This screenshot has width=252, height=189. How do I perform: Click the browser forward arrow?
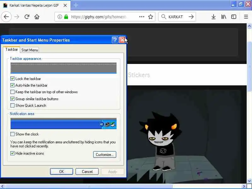[17, 17]
